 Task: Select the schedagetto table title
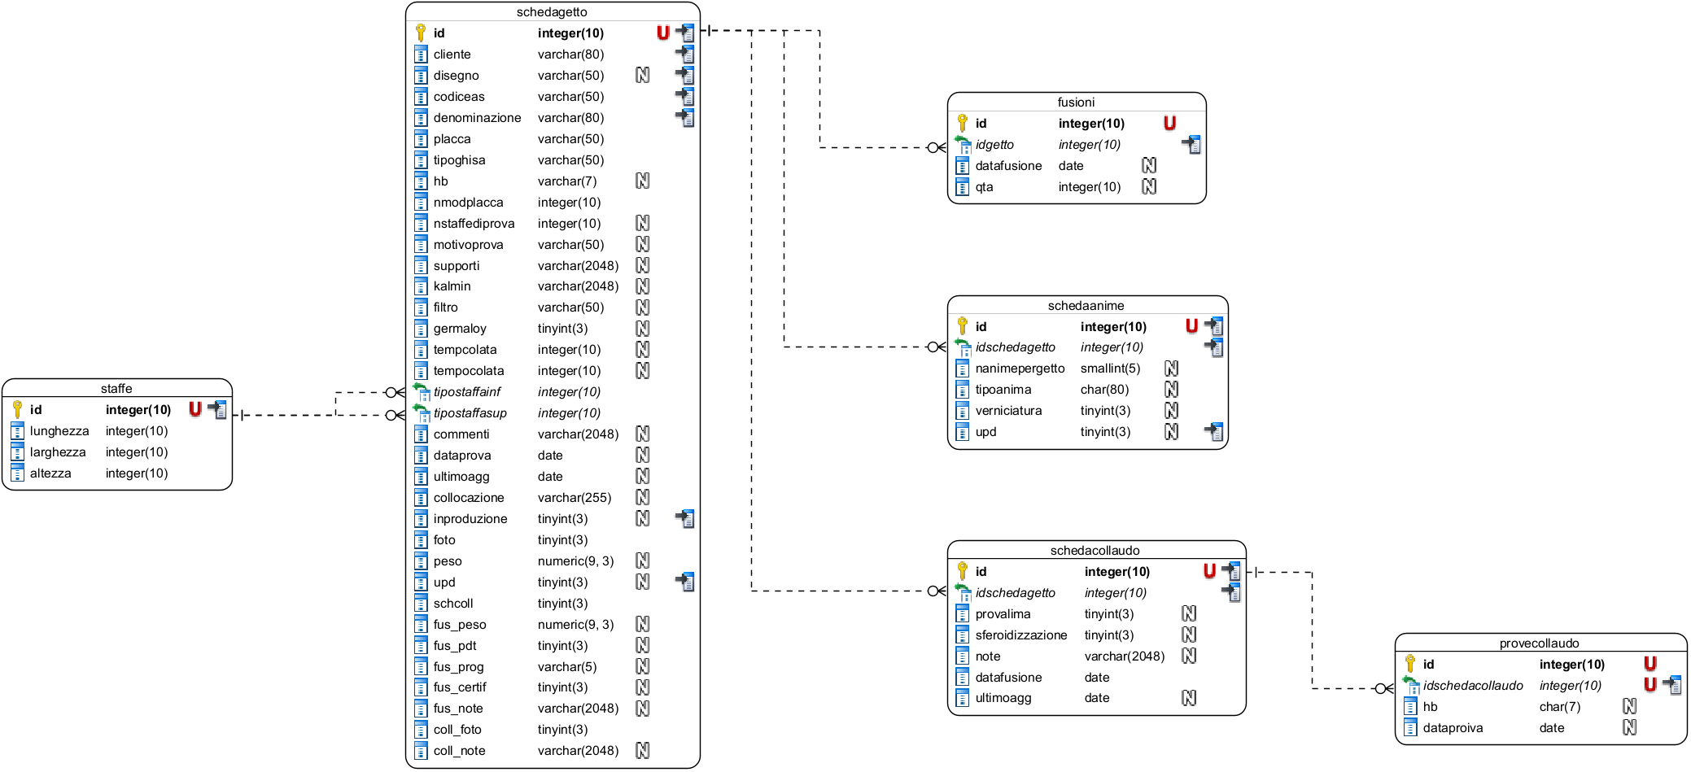pyautogui.click(x=552, y=12)
